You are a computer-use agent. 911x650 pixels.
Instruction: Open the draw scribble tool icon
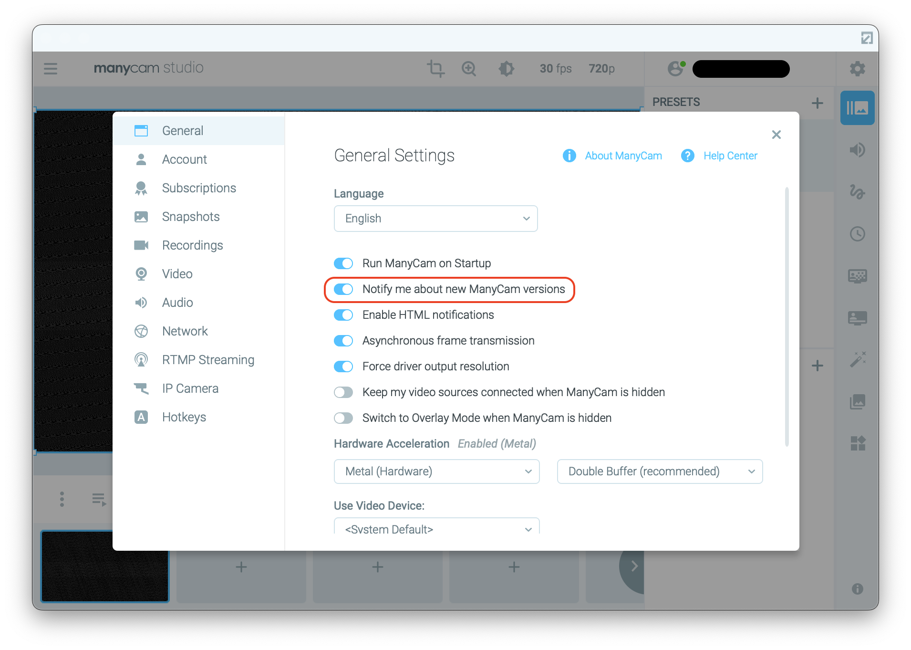858,192
